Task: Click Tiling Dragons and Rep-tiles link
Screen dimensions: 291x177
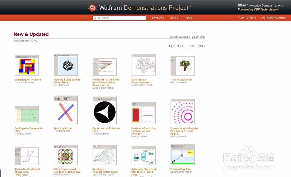Action: click(67, 171)
